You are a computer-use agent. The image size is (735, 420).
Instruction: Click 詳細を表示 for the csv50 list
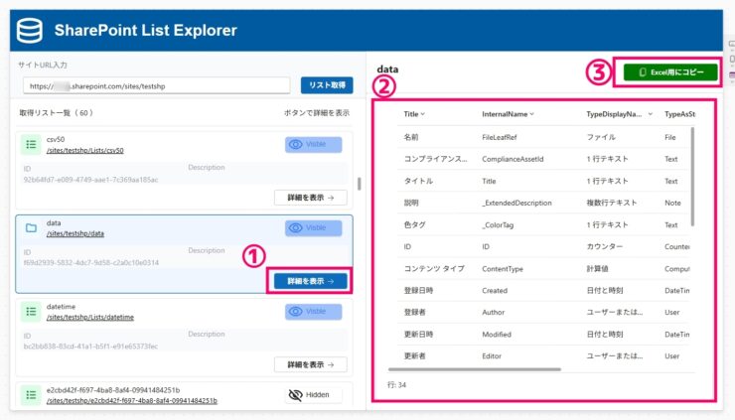click(x=311, y=198)
